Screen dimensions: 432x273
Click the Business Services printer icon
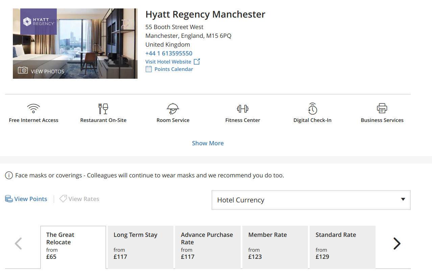coord(382,108)
